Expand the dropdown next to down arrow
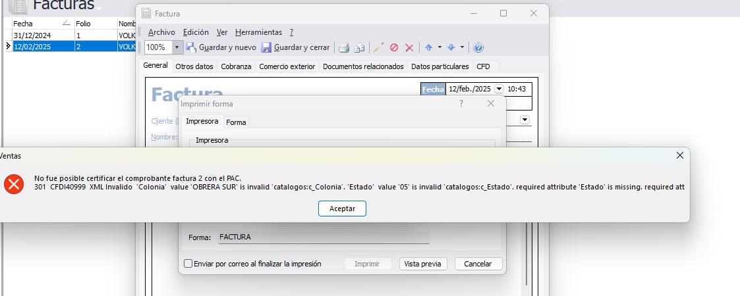Image resolution: width=740 pixels, height=296 pixels. click(462, 47)
